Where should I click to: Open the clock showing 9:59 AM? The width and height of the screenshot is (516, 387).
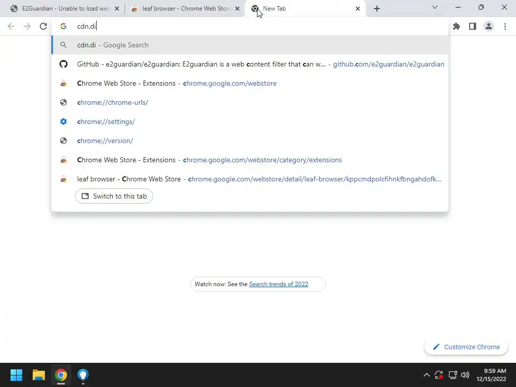[491, 375]
